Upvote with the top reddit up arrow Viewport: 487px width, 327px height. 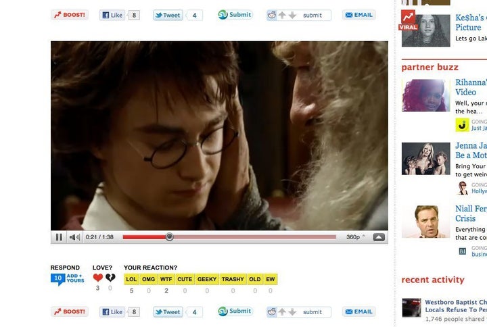pos(282,16)
